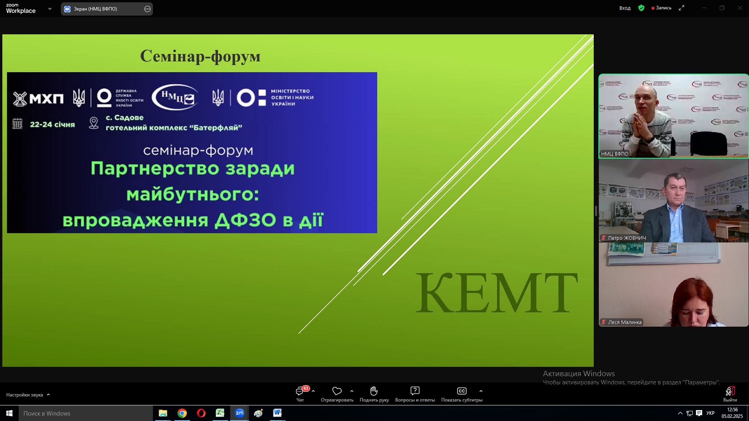749x421 pixels.
Task: Toggle Show subtitles CC button
Action: (x=461, y=391)
